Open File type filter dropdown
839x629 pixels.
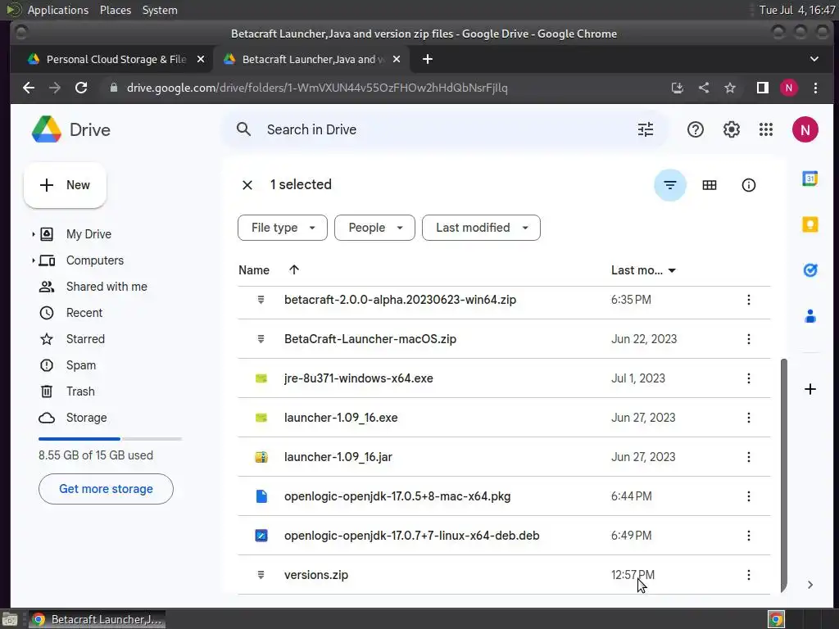tap(283, 228)
